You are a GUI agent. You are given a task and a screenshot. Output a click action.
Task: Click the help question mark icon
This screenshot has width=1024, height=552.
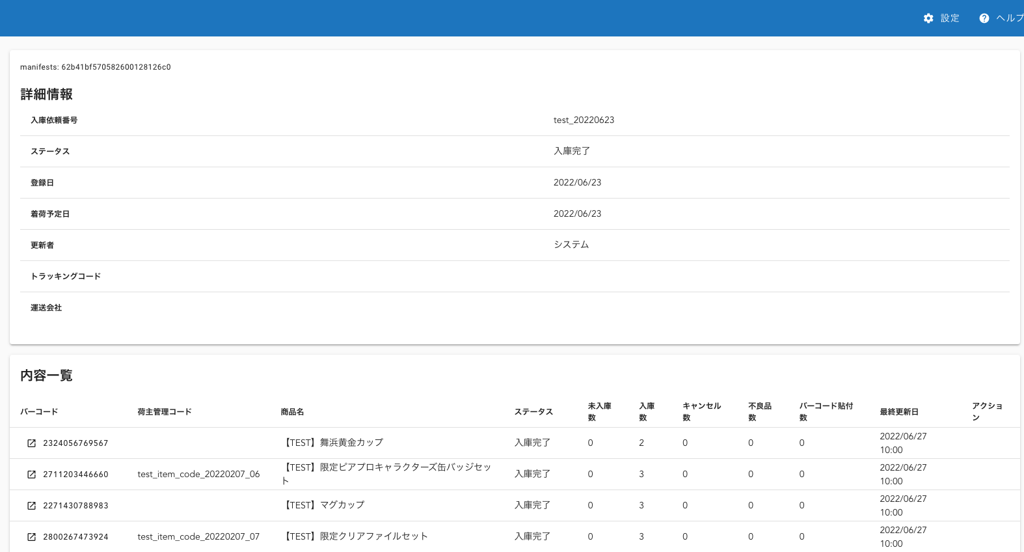(x=984, y=18)
